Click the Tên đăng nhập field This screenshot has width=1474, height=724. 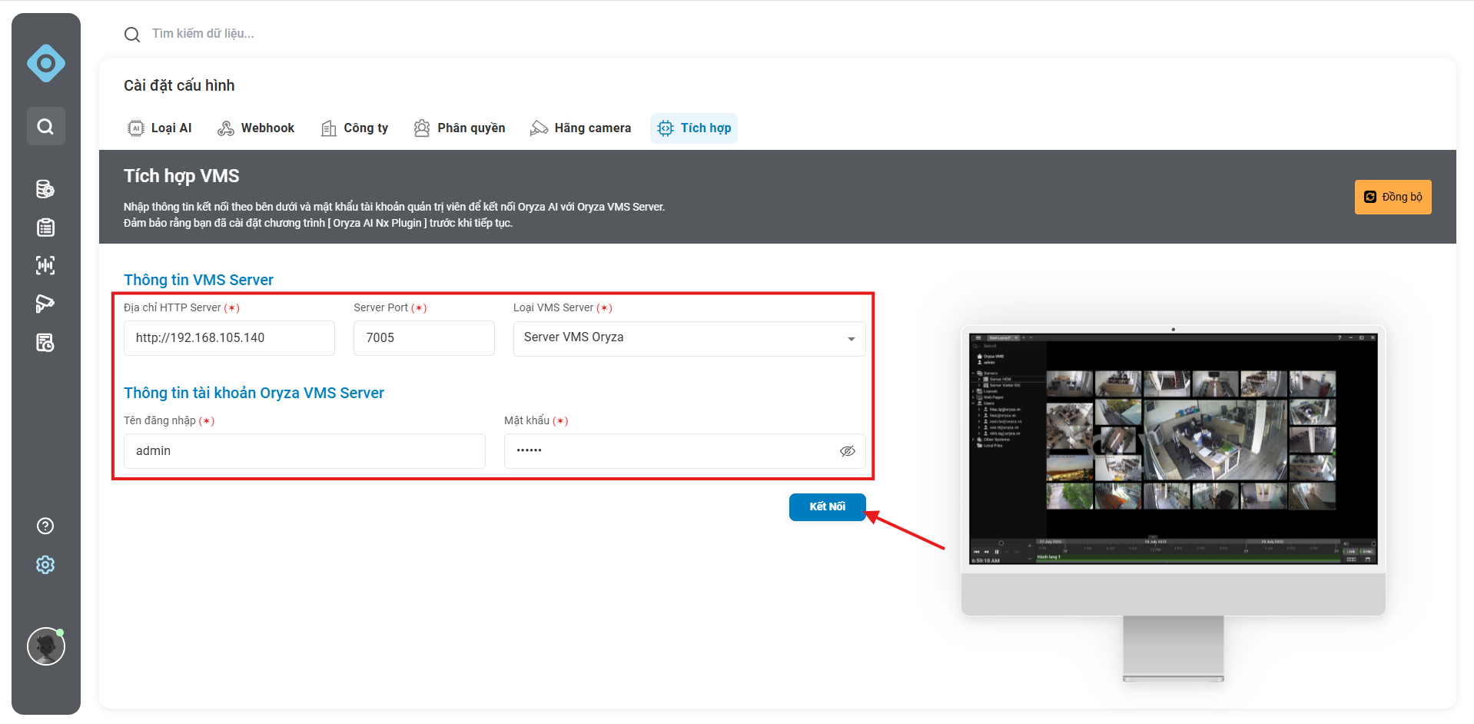304,451
